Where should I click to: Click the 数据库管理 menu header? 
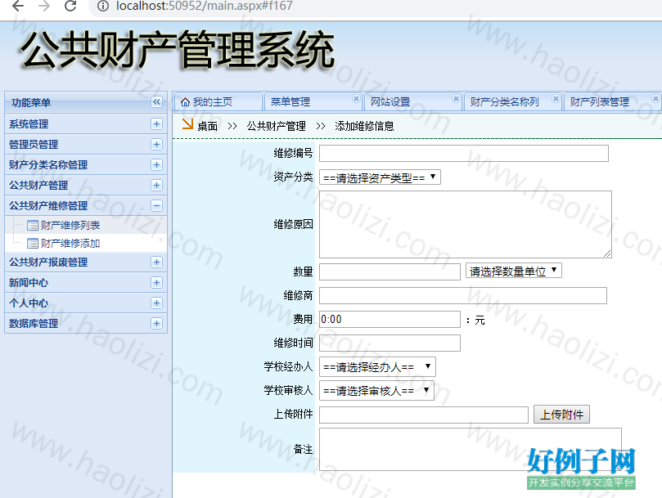[86, 323]
